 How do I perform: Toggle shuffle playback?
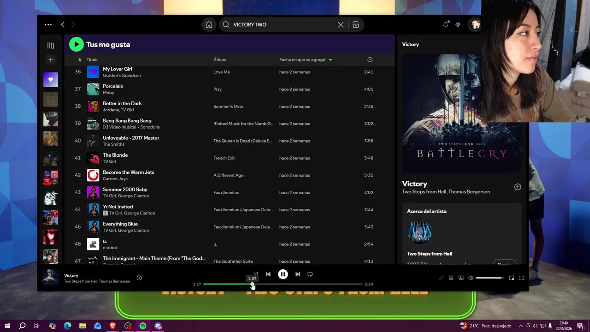[x=255, y=274]
